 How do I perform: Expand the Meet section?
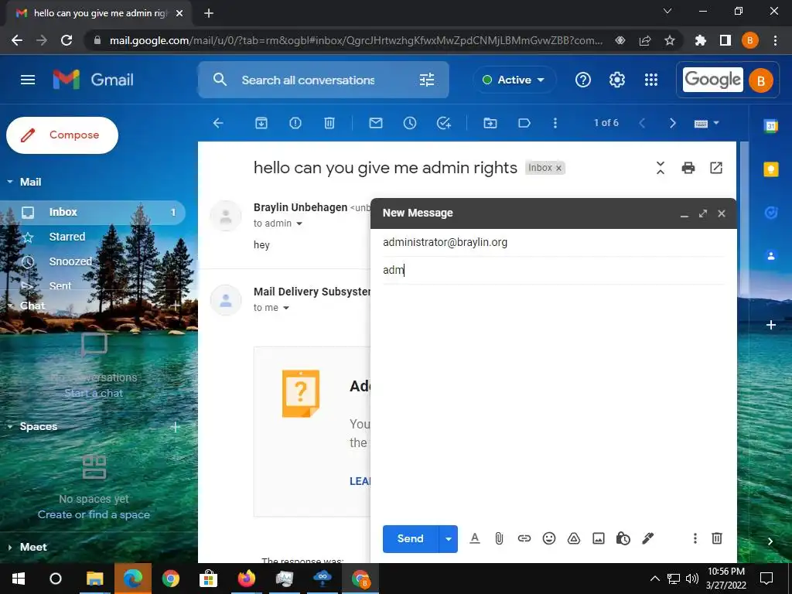tap(10, 547)
